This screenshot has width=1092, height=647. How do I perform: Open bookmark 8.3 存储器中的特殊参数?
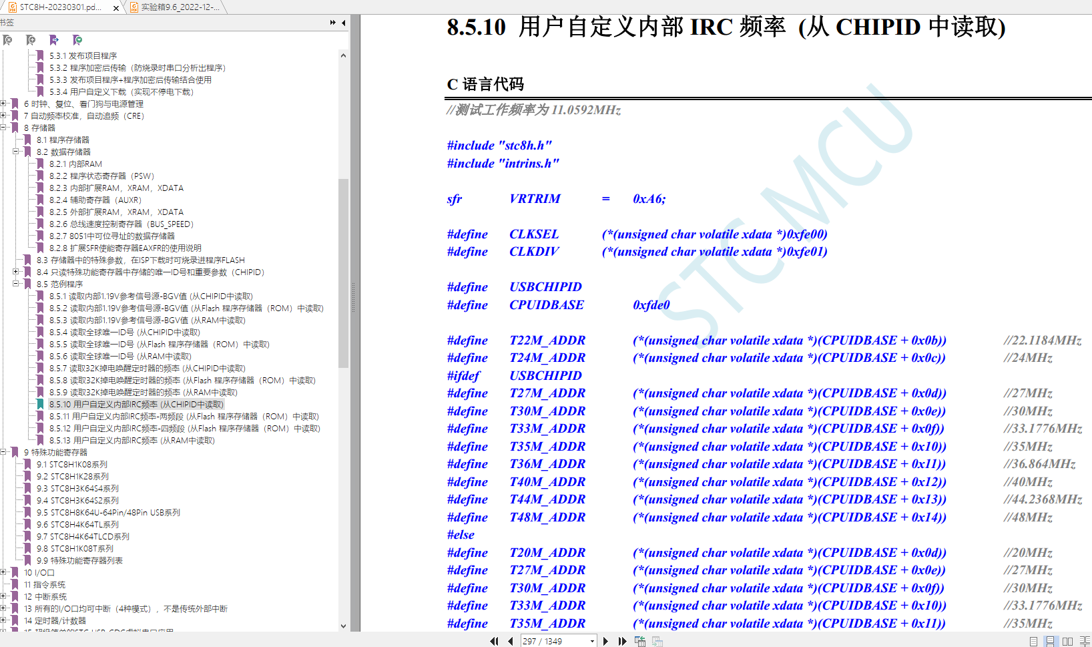[x=141, y=260]
